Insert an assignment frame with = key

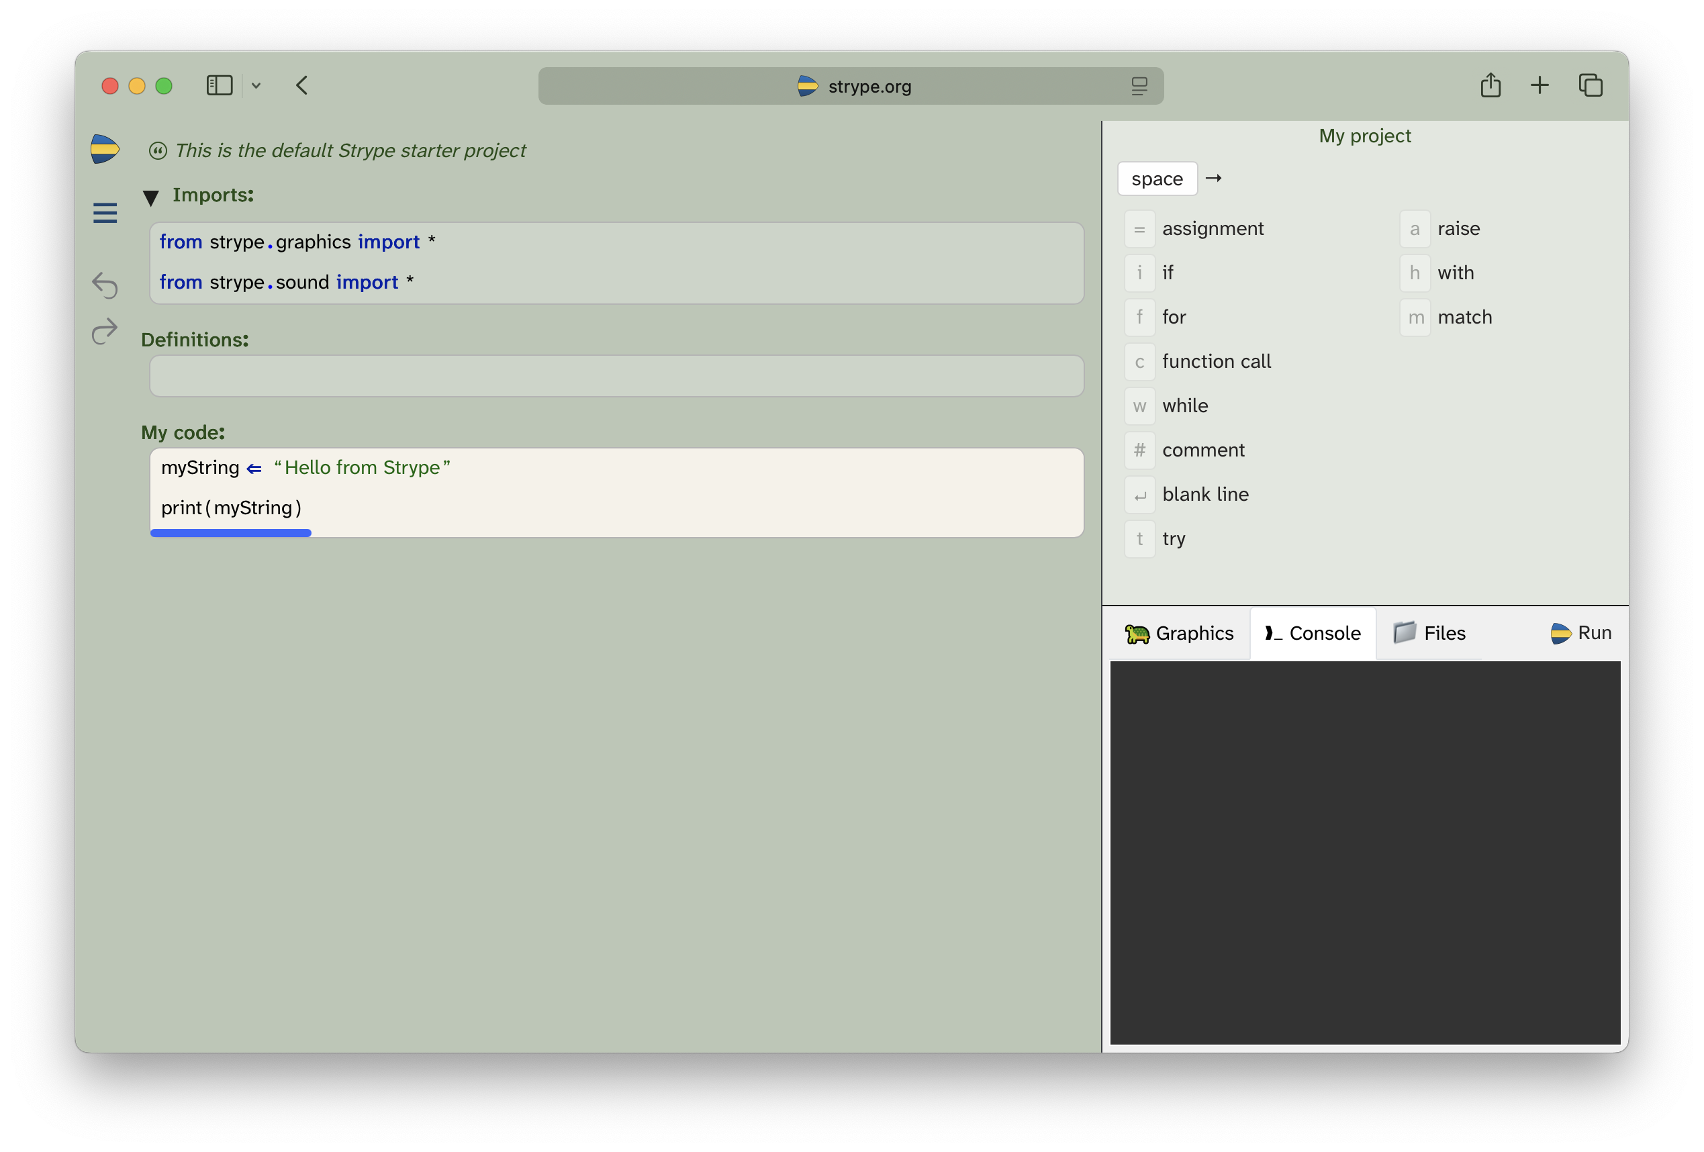click(1139, 229)
